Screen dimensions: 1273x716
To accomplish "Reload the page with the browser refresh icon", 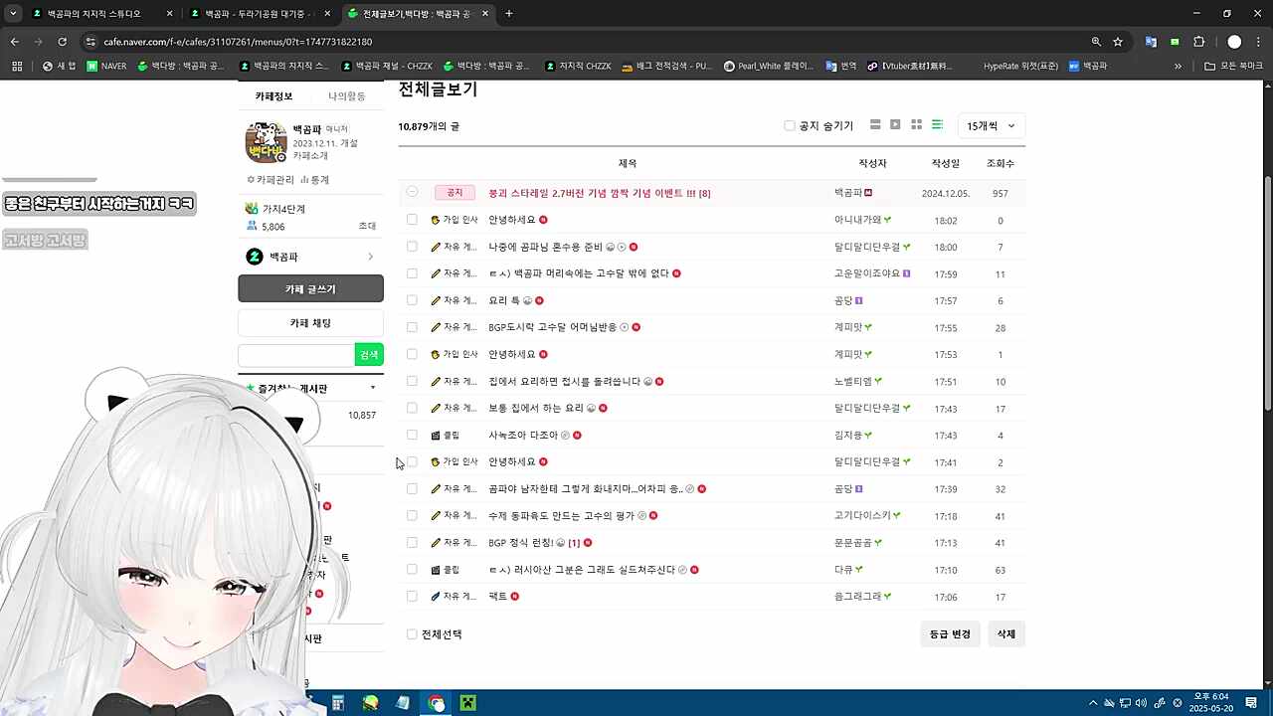I will (x=62, y=42).
